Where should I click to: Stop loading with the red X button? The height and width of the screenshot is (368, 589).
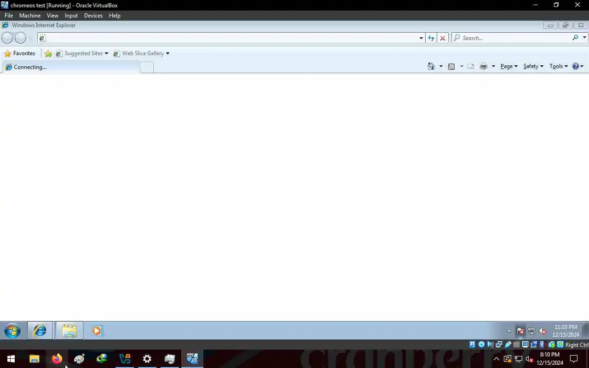(x=443, y=38)
